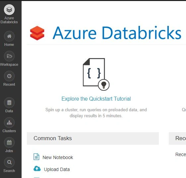Viewport: 186px width, 178px height.
Task: Click the Azure Databricks title heading
Action: 117,33
